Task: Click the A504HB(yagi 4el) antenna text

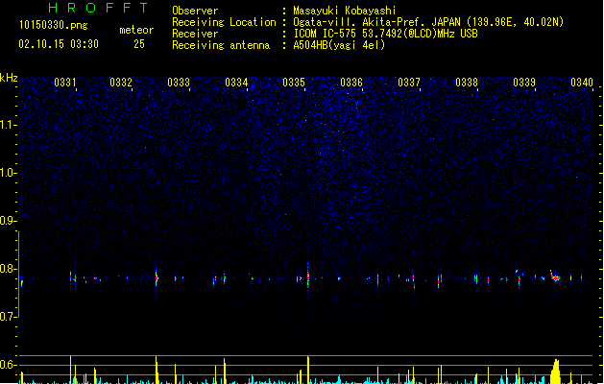Action: click(x=339, y=45)
